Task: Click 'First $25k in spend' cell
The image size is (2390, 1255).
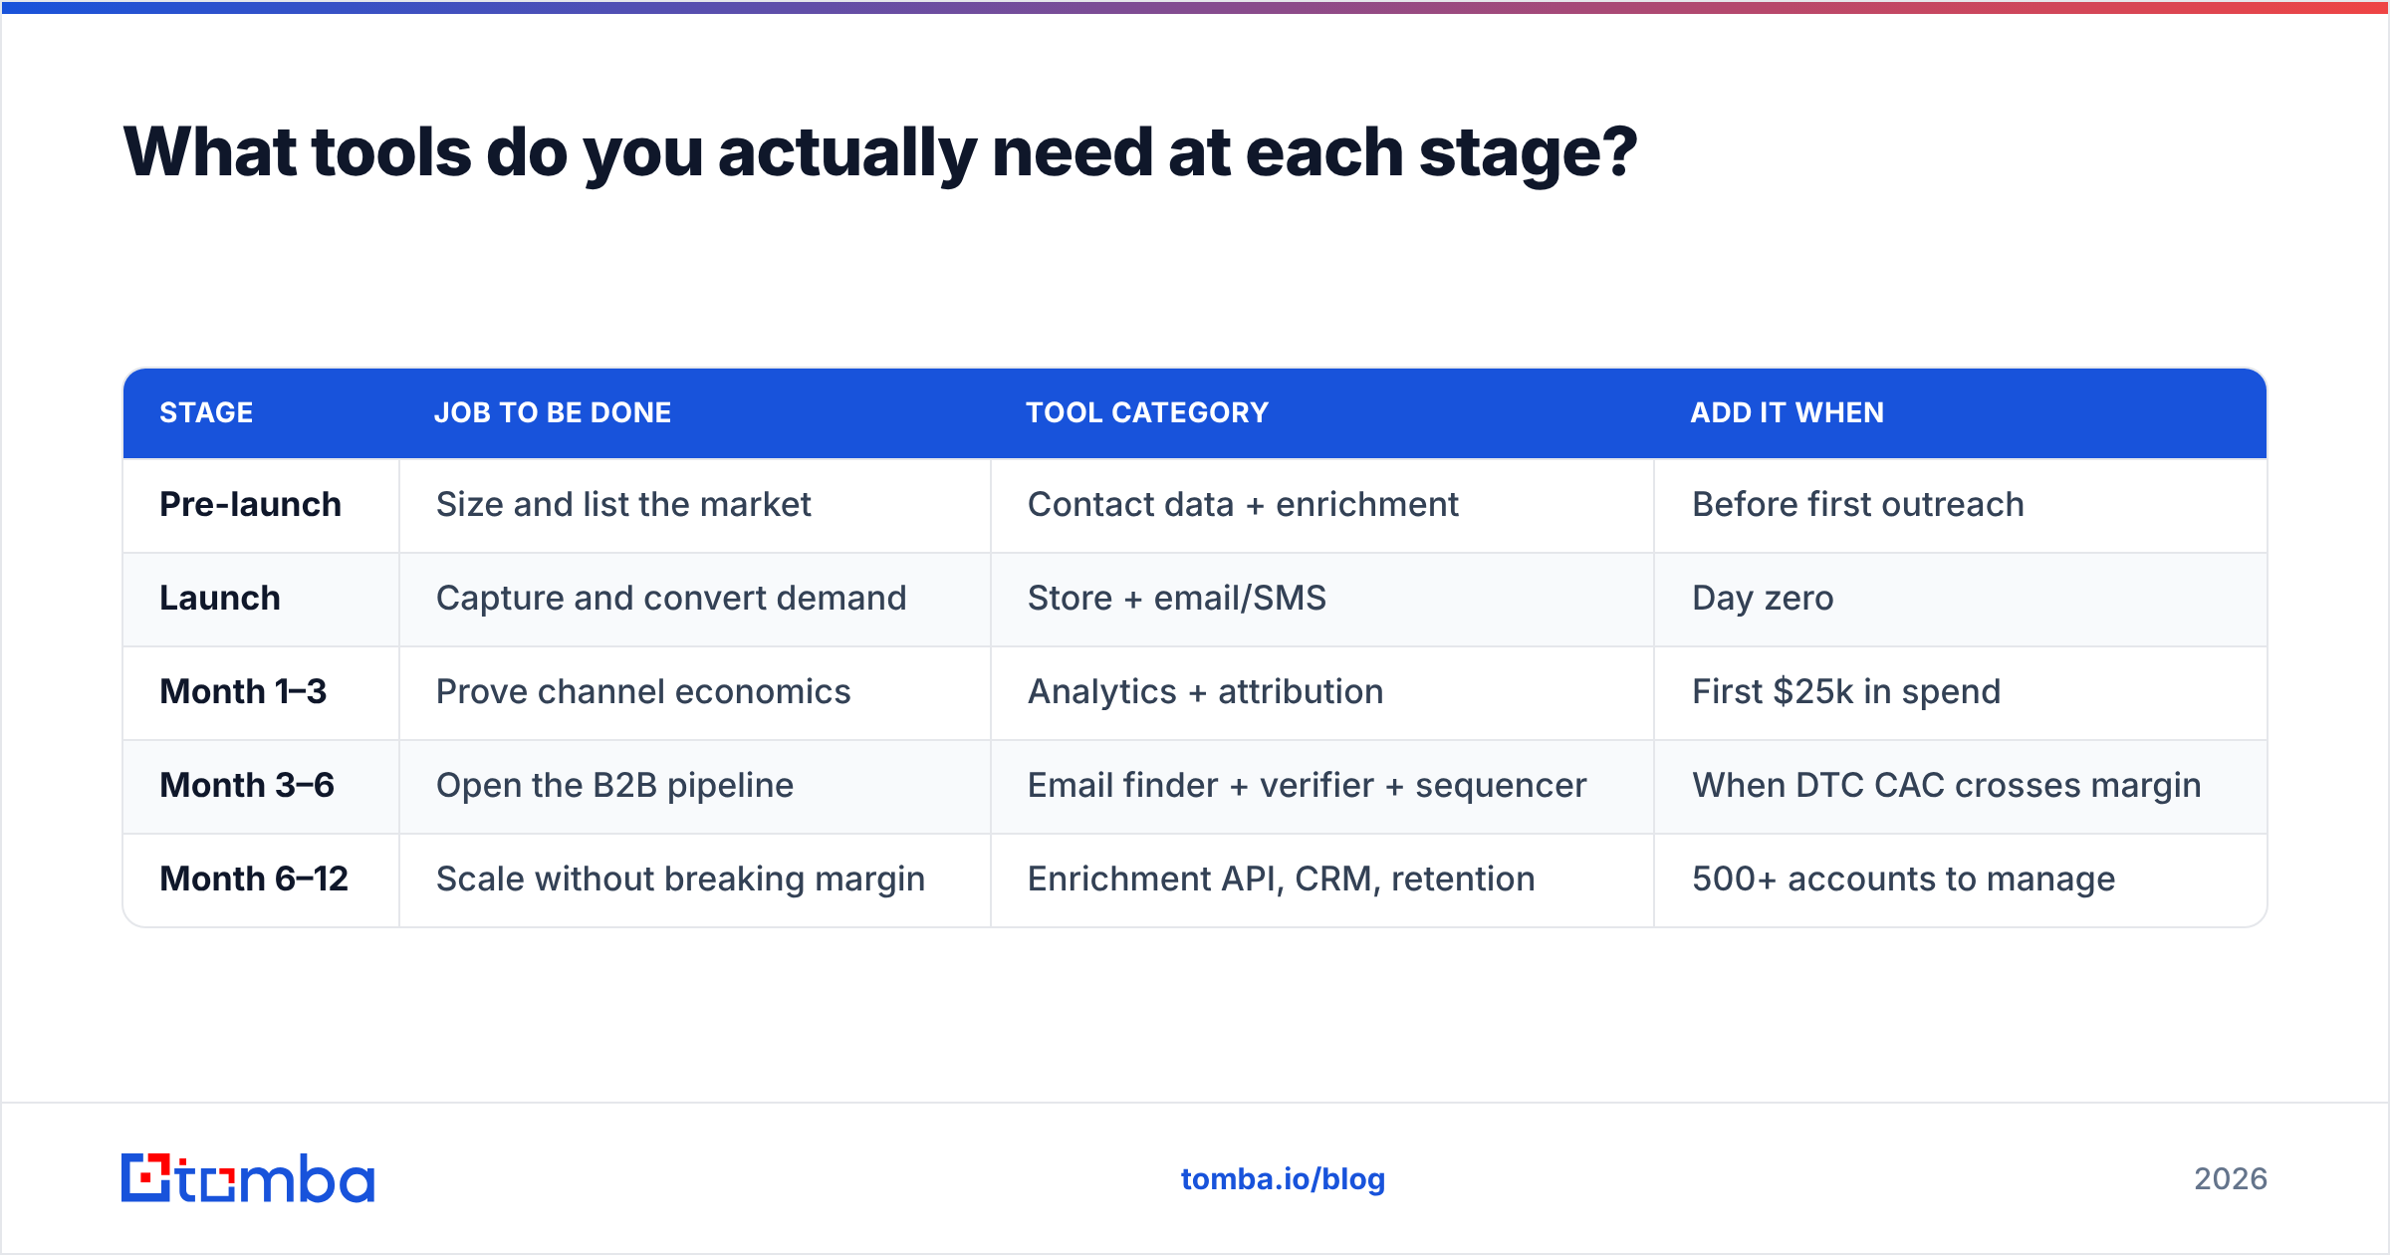Action: tap(1960, 692)
